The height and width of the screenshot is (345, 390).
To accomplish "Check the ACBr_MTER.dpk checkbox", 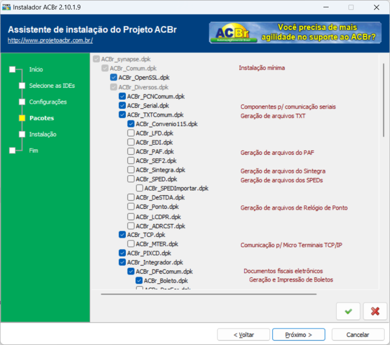I will coord(131,244).
